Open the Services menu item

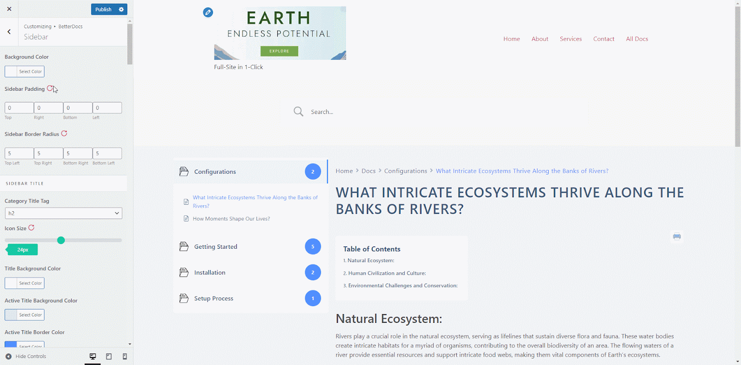(571, 39)
